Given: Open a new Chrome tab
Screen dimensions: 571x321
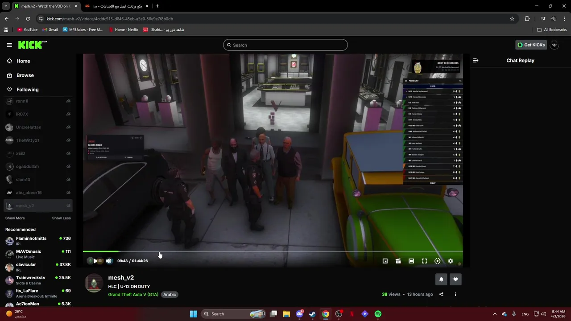Looking at the screenshot, I should (157, 6).
